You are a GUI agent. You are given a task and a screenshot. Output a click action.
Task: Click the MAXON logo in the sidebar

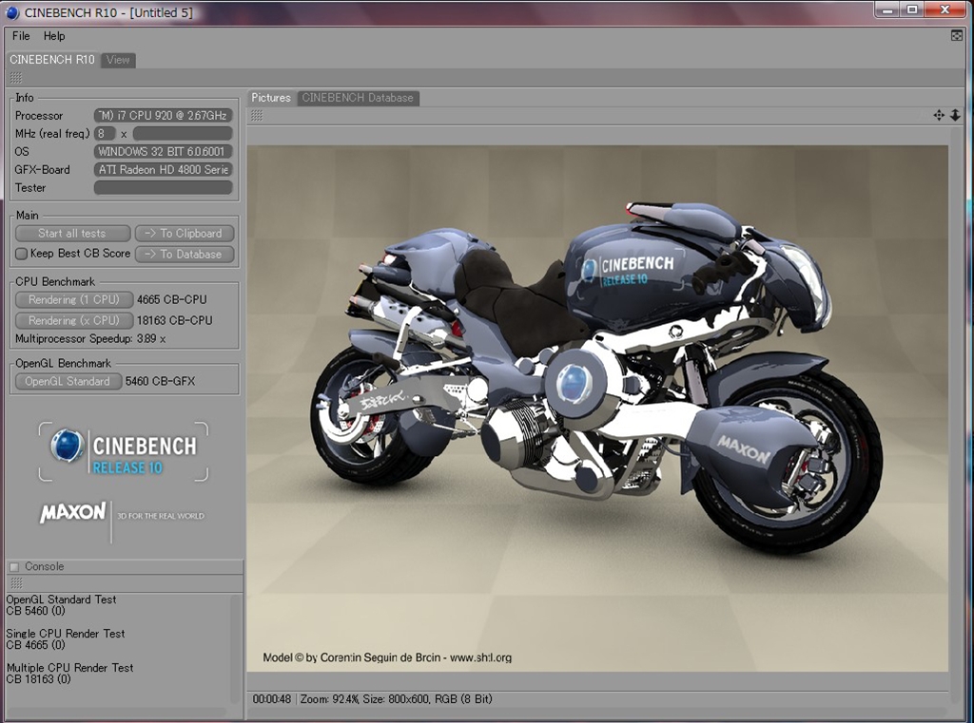point(73,513)
